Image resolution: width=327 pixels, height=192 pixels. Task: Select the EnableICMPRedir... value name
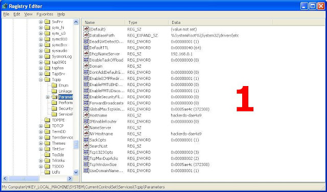click(x=107, y=78)
